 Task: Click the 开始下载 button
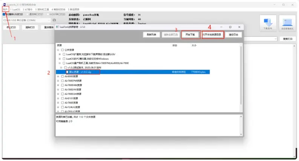190,35
